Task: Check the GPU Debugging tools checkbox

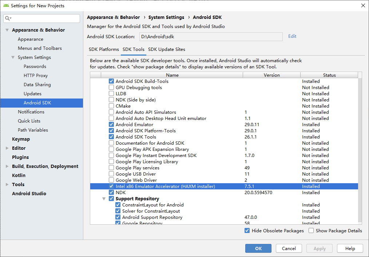Action: point(111,88)
